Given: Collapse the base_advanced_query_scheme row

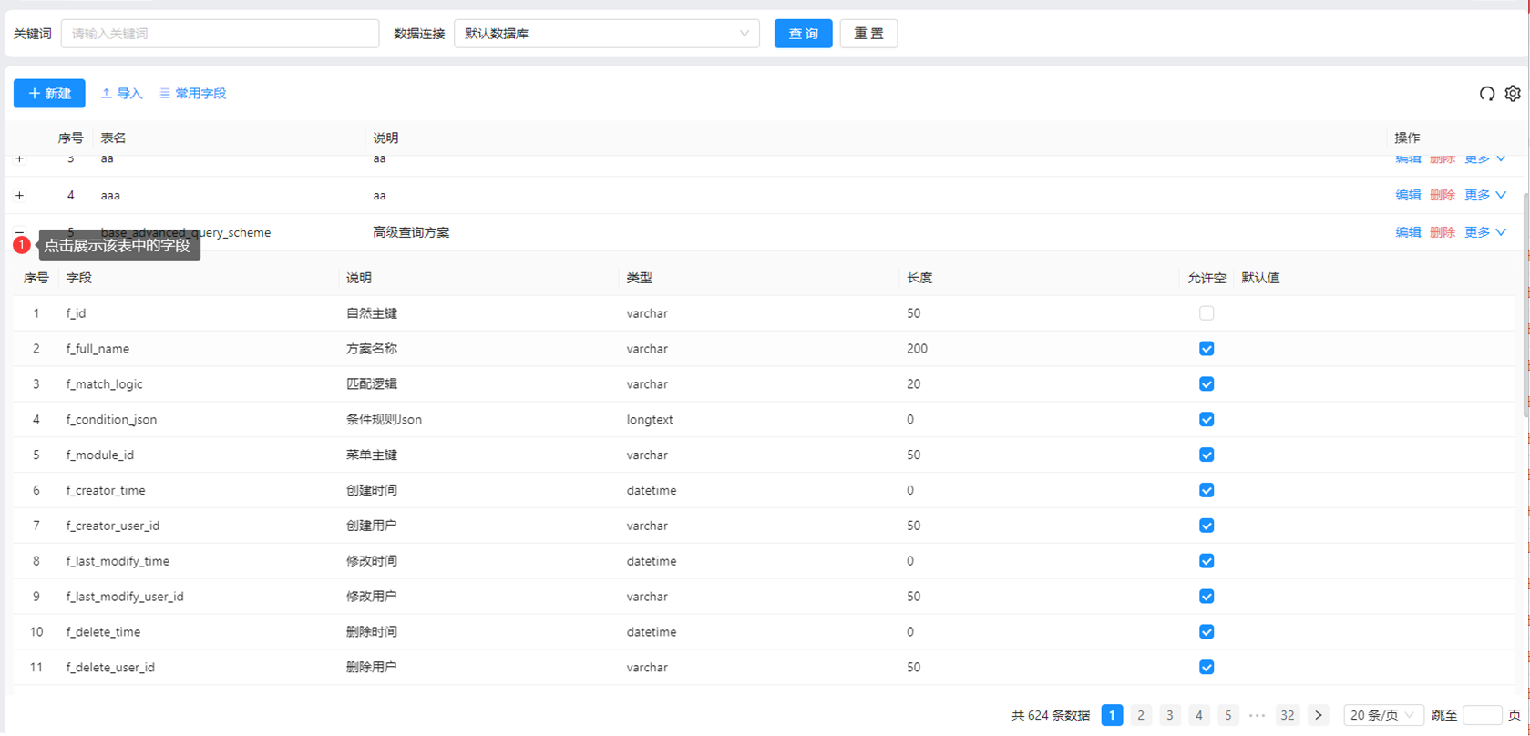Looking at the screenshot, I should (x=19, y=232).
